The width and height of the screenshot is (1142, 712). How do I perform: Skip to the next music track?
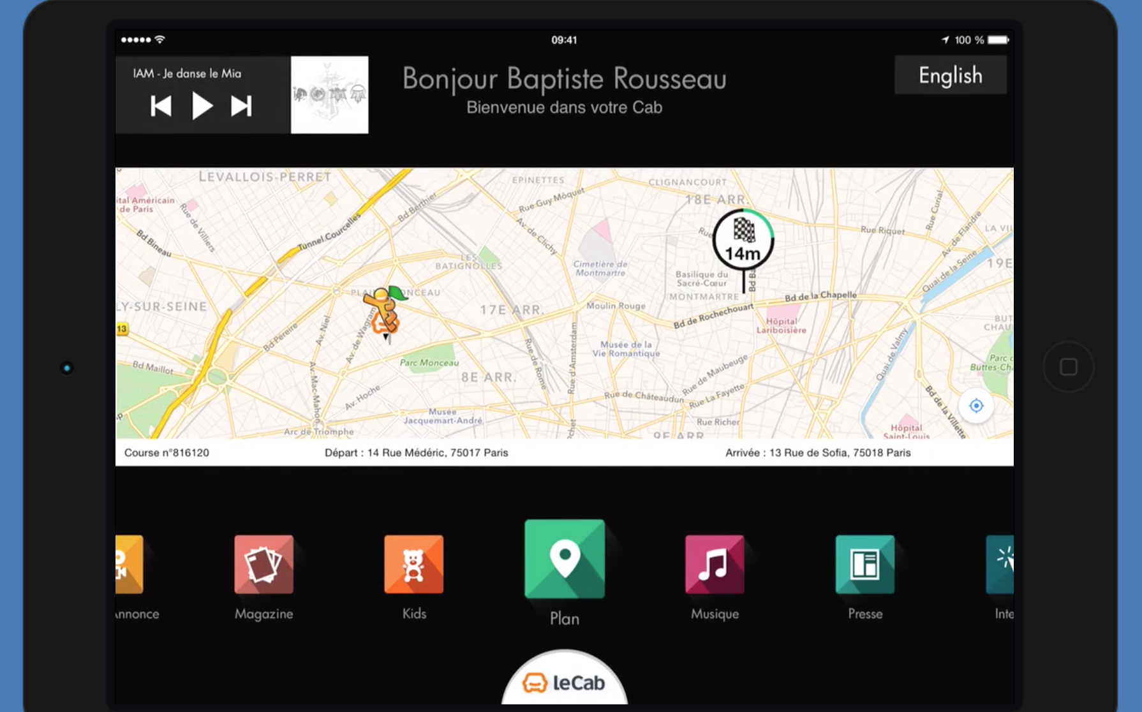[x=241, y=106]
